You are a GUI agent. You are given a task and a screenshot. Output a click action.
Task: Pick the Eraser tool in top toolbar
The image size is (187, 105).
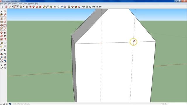(6, 7)
